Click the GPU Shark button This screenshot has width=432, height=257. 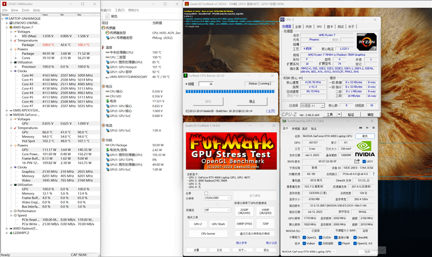219,224
